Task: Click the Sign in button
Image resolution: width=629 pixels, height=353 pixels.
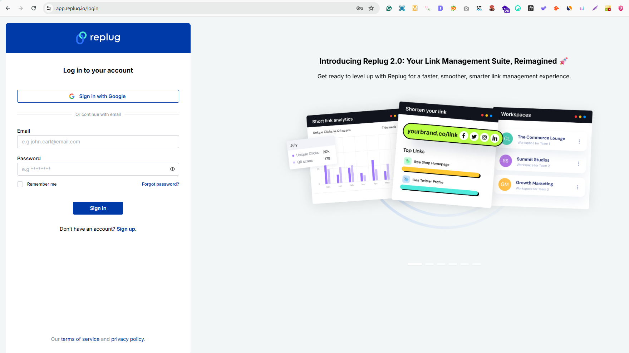Action: pyautogui.click(x=98, y=208)
